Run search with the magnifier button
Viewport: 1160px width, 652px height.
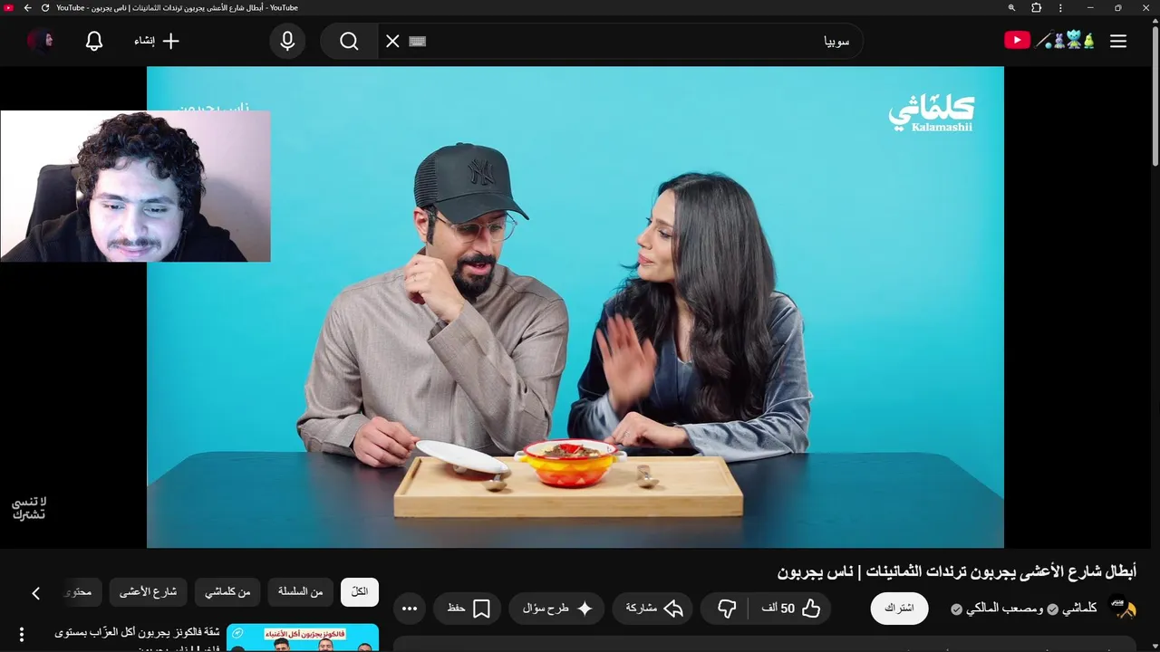point(349,41)
